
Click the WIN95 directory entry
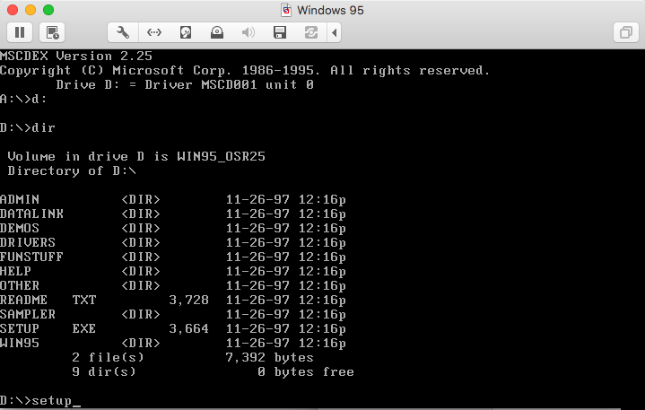20,343
